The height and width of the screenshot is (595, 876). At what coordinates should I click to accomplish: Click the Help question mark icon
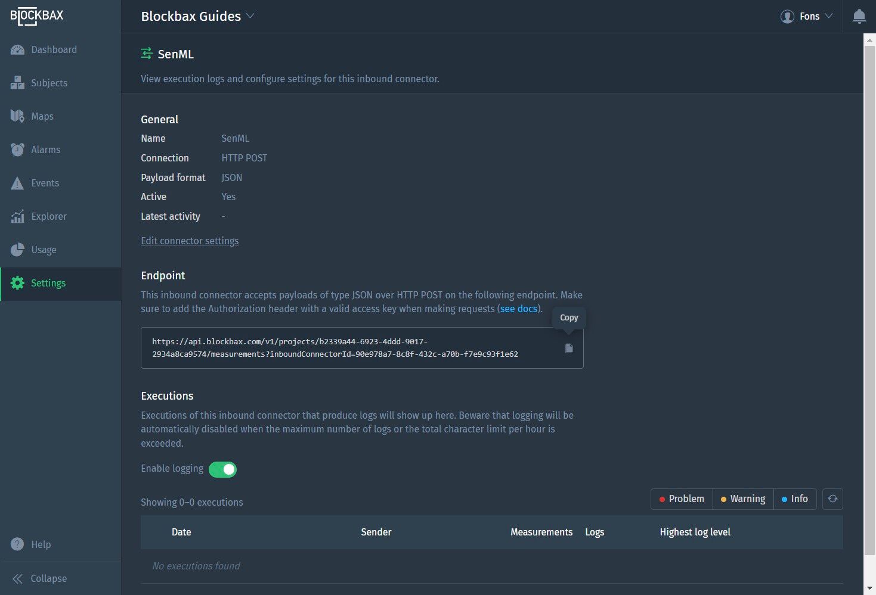click(17, 544)
